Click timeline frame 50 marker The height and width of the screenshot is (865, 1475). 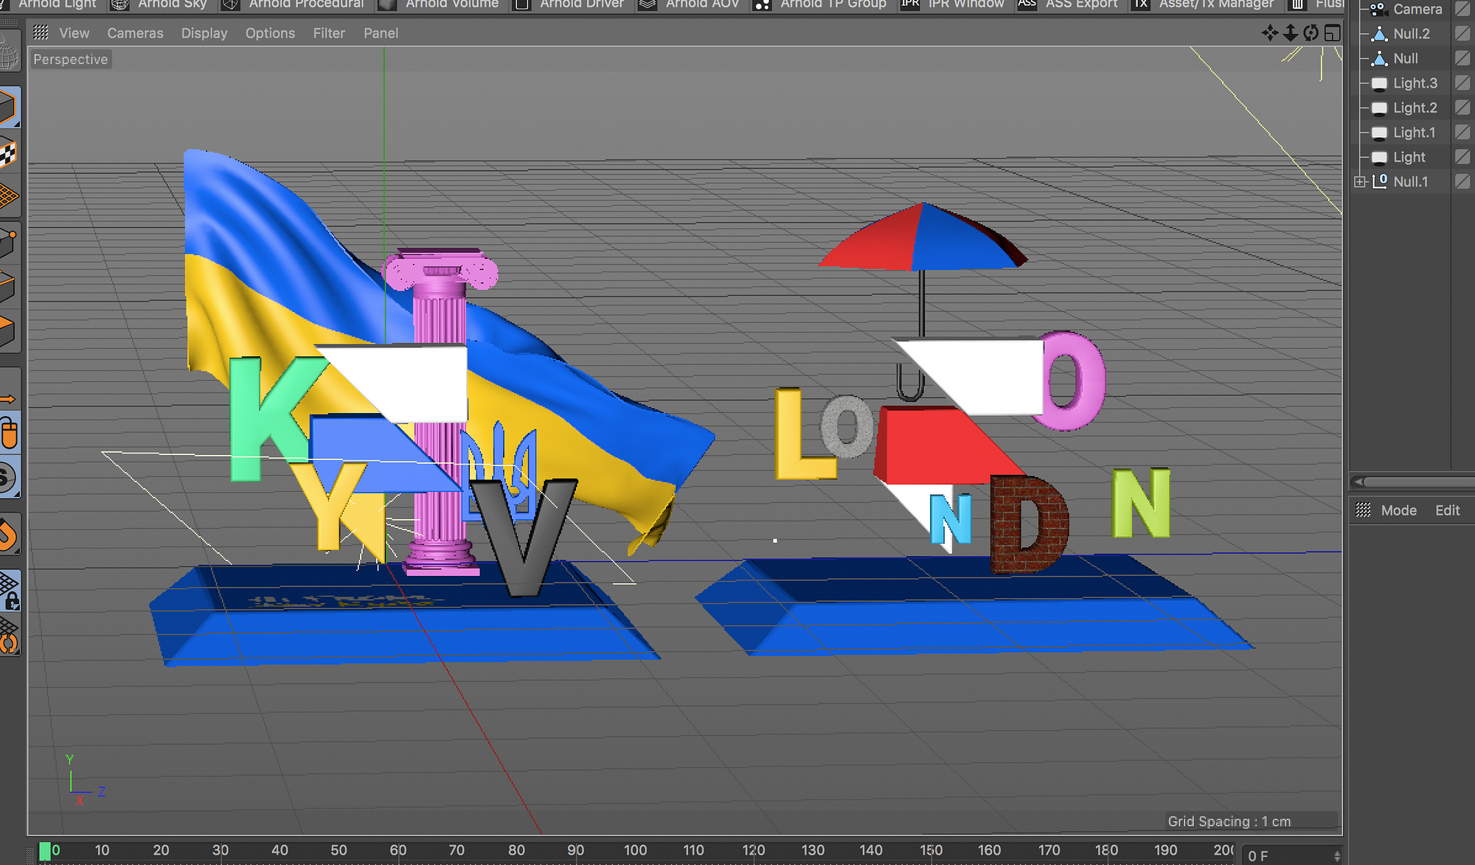tap(339, 850)
